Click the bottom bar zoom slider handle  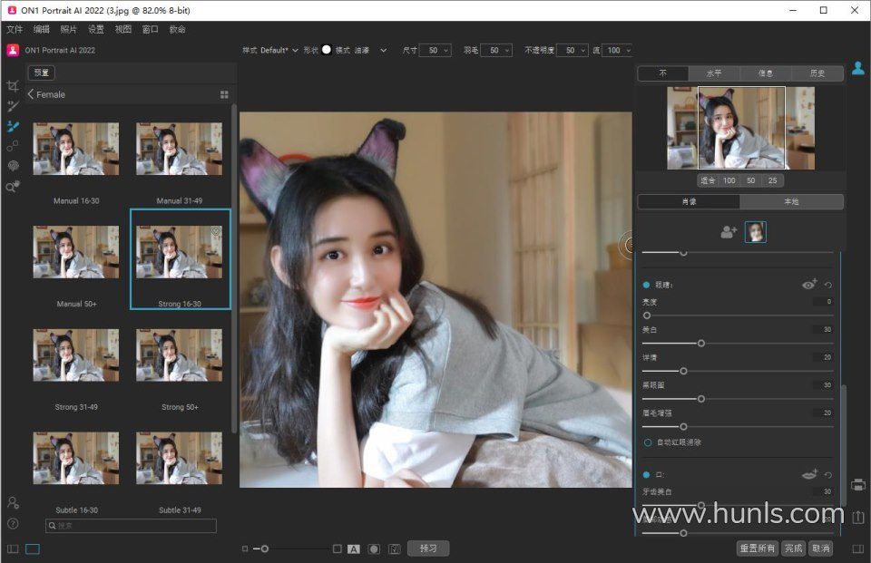tap(265, 548)
